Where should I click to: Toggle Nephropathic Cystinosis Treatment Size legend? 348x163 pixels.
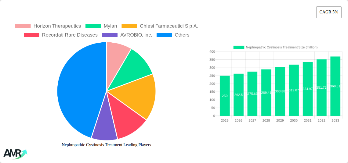(x=275, y=47)
